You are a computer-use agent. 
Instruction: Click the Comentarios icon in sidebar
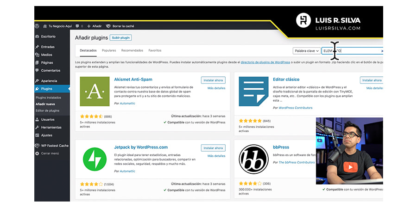click(37, 70)
